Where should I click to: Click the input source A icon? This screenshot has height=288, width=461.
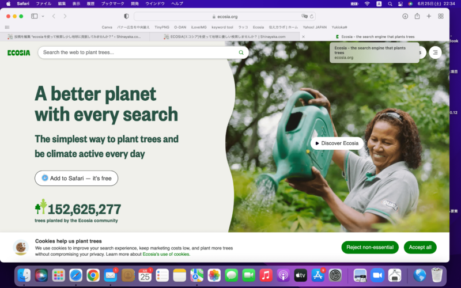[x=379, y=4]
